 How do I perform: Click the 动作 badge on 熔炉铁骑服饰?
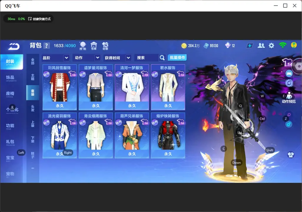155,122
